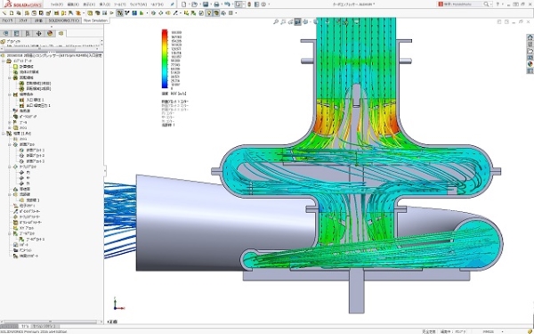Viewport: 534px width, 334px height.
Task: Switch to the DisplayManager color-ball panel tab
Action: (50, 34)
